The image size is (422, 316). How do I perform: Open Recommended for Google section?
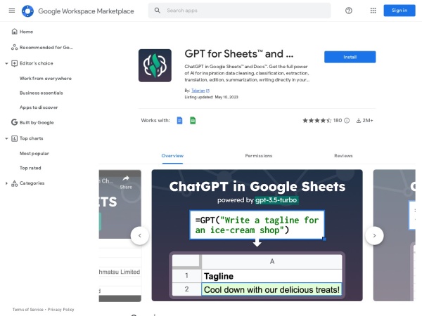tap(46, 48)
